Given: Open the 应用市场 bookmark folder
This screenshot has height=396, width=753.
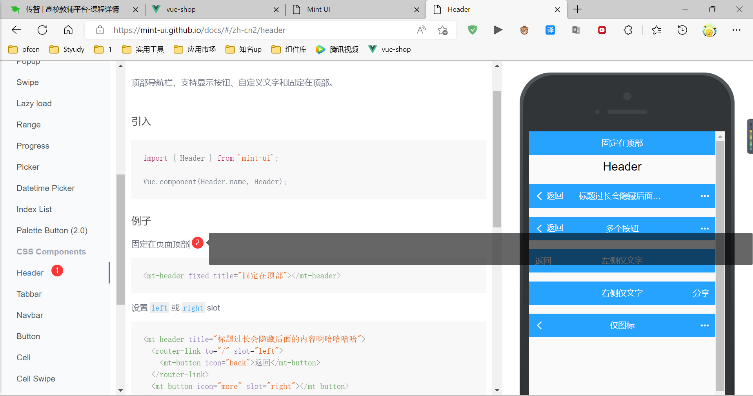Looking at the screenshot, I should (195, 49).
